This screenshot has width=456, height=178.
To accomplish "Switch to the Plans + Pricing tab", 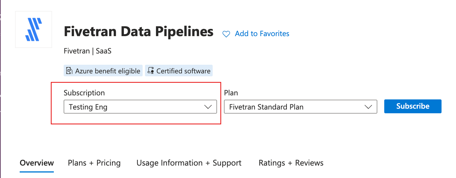I will coord(94,163).
